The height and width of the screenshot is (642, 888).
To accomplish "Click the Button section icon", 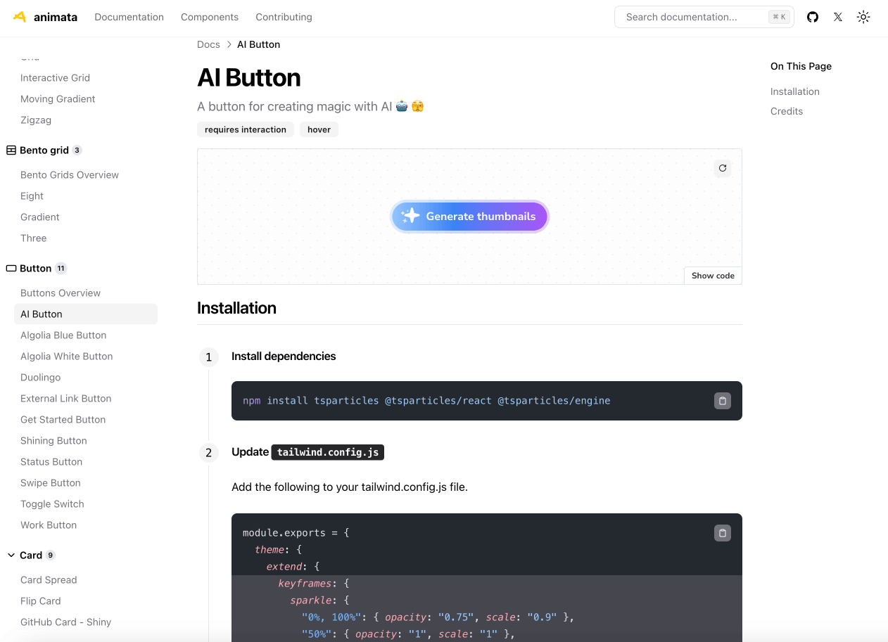I will 11,268.
